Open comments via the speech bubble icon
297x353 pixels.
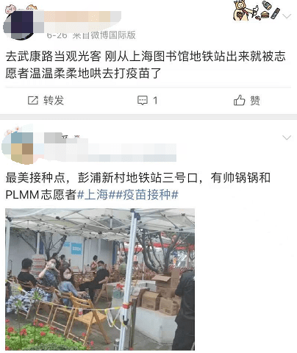143,100
